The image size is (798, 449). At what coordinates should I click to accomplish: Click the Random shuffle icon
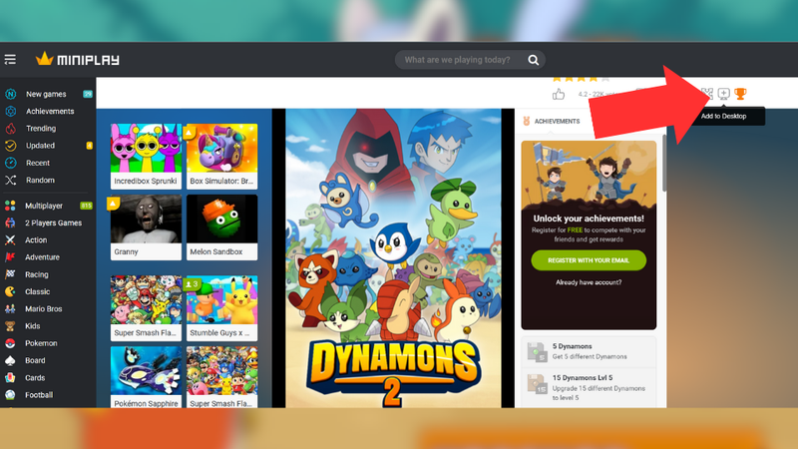(10, 181)
